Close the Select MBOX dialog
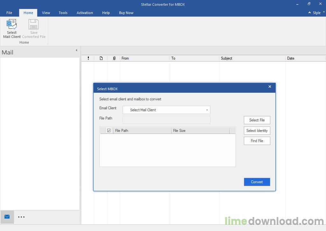This screenshot has height=231, width=326. point(270,87)
